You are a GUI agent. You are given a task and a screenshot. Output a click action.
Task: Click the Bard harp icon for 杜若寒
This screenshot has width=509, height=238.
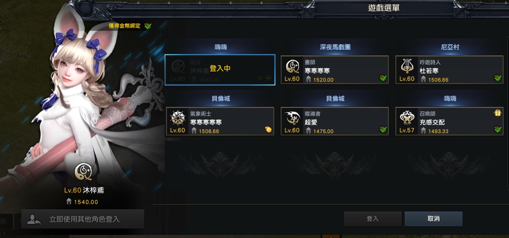pyautogui.click(x=407, y=66)
